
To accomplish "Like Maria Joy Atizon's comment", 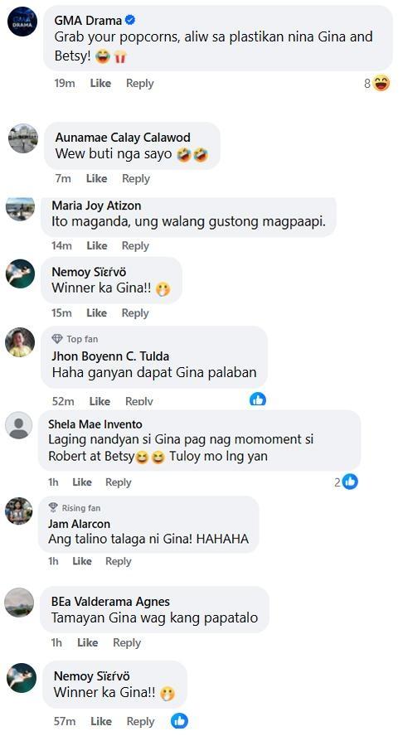I will (97, 245).
